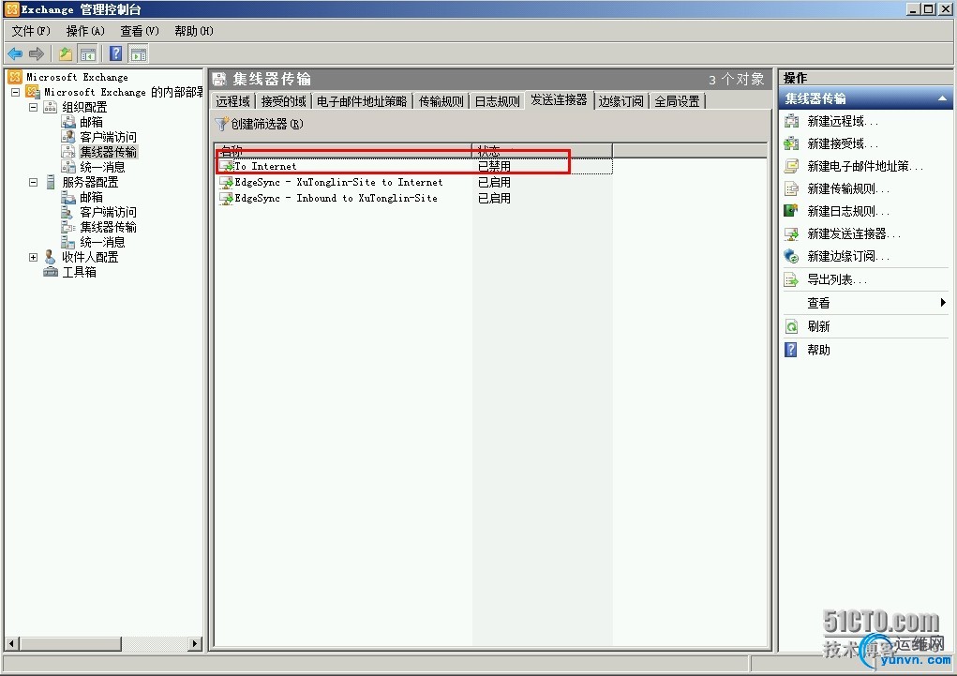Click the 新建边缘订阅 action icon

point(792,257)
